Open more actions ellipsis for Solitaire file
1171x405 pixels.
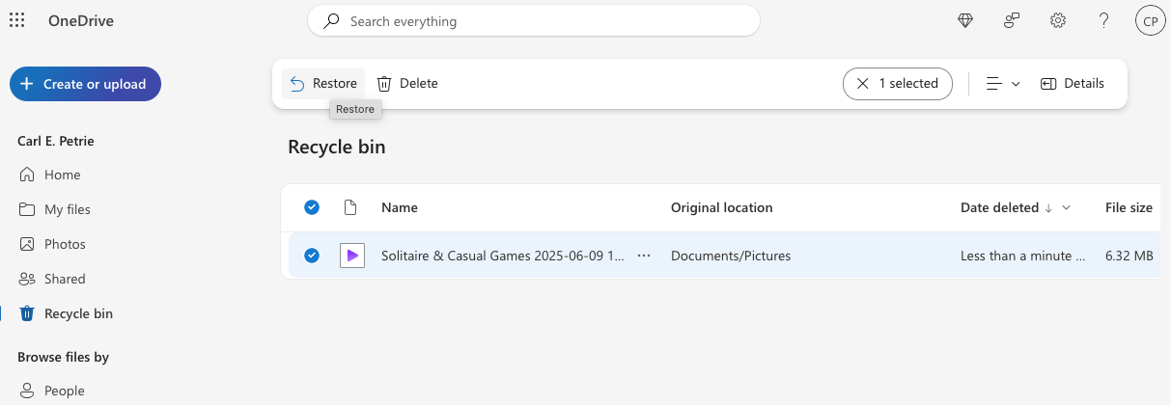644,256
